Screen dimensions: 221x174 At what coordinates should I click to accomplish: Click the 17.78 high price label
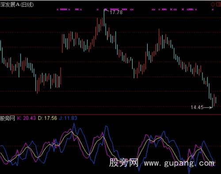116,12
